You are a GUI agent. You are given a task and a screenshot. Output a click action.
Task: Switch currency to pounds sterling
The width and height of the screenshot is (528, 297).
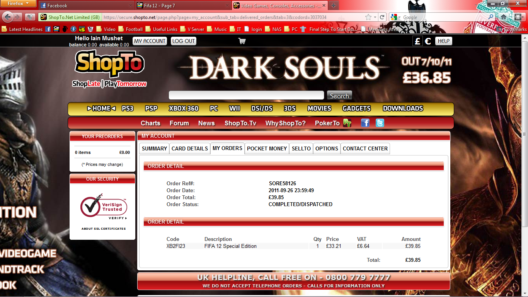coord(417,41)
